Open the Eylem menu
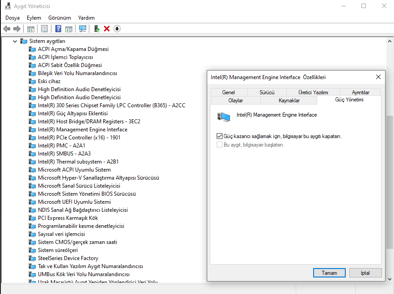This screenshot has width=394, height=294. pos(34,18)
